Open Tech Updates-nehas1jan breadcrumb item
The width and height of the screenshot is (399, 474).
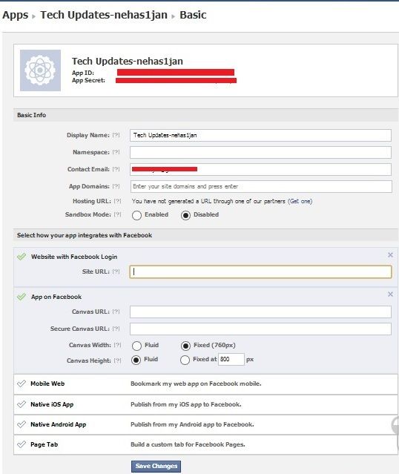(x=104, y=15)
